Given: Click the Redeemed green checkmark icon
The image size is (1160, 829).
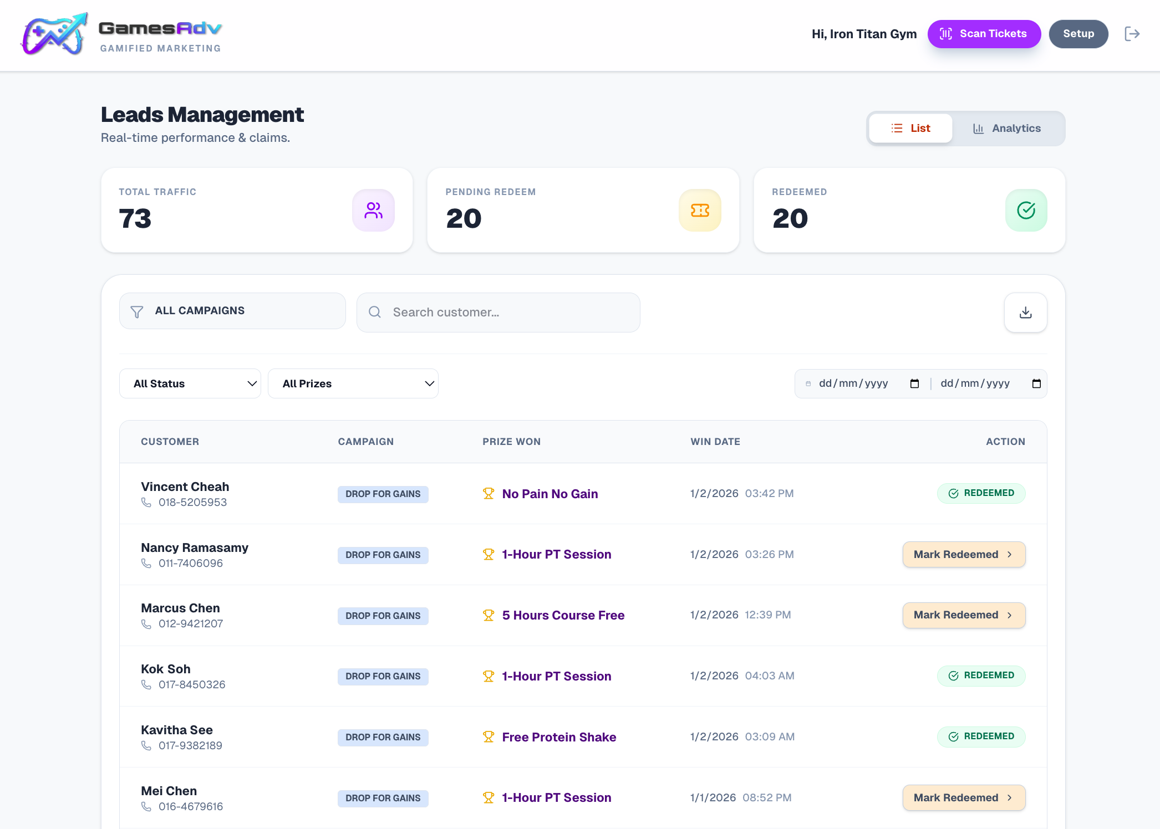Looking at the screenshot, I should [1026, 211].
